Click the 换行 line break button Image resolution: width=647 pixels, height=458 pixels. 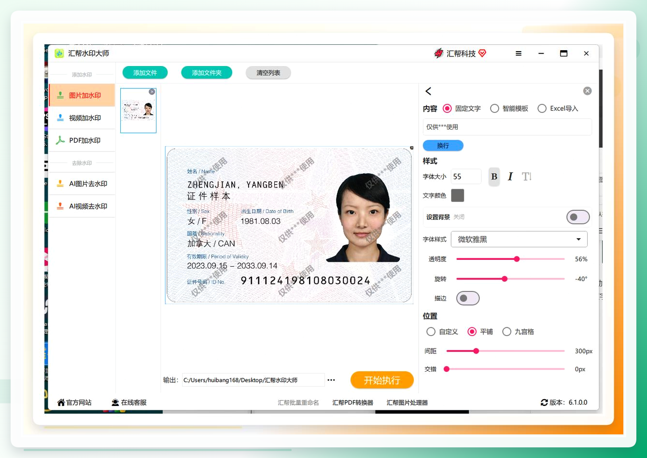(443, 146)
